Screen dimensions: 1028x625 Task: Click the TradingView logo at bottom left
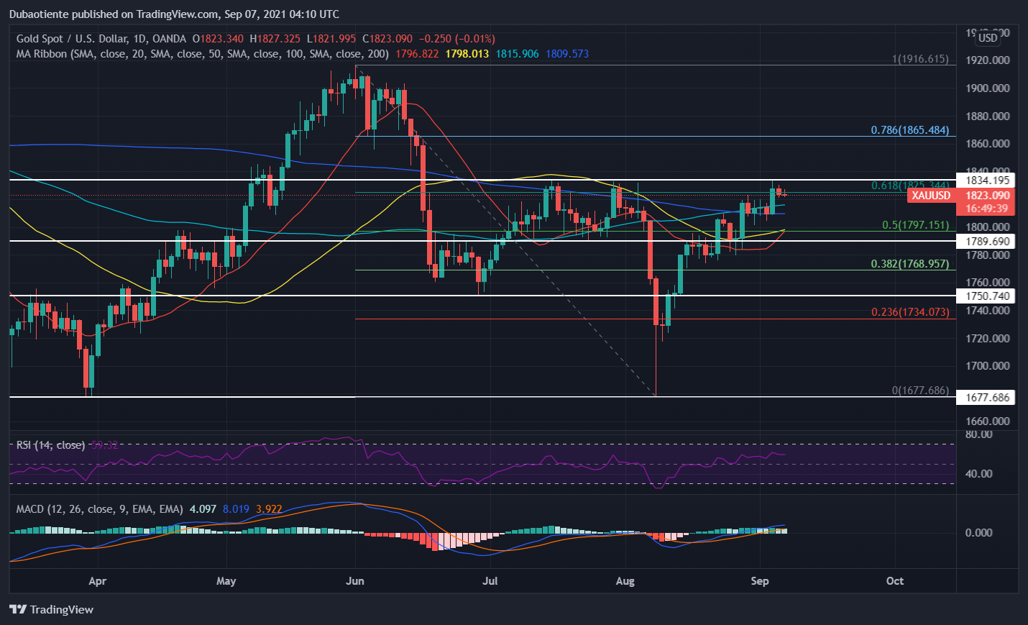tap(52, 609)
